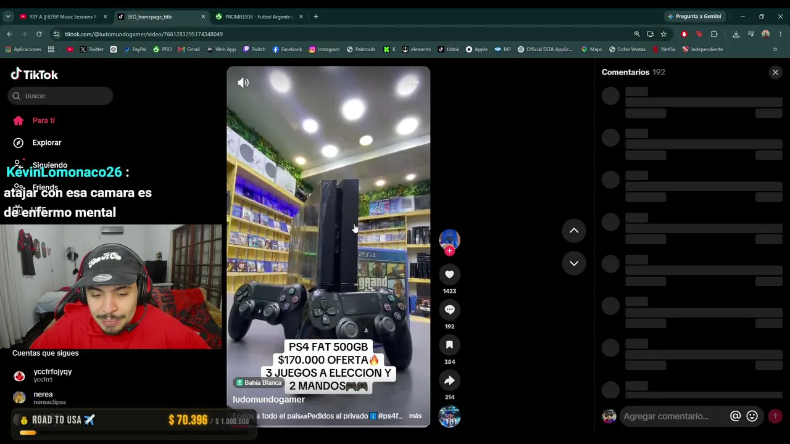Like the video with the heart icon

(449, 274)
